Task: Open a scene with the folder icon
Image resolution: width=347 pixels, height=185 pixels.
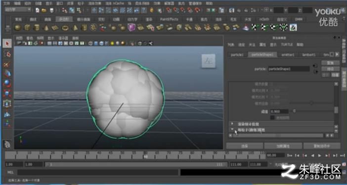Action: pos(44,10)
